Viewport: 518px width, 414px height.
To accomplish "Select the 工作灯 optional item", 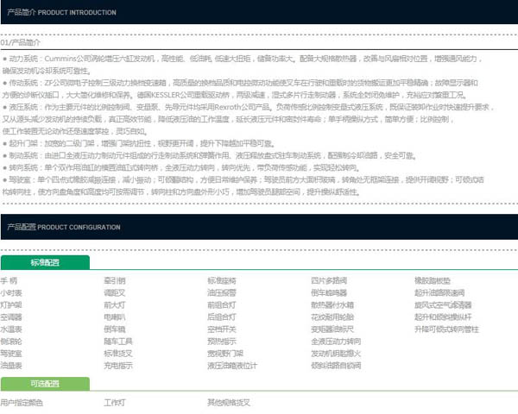I will point(115,402).
